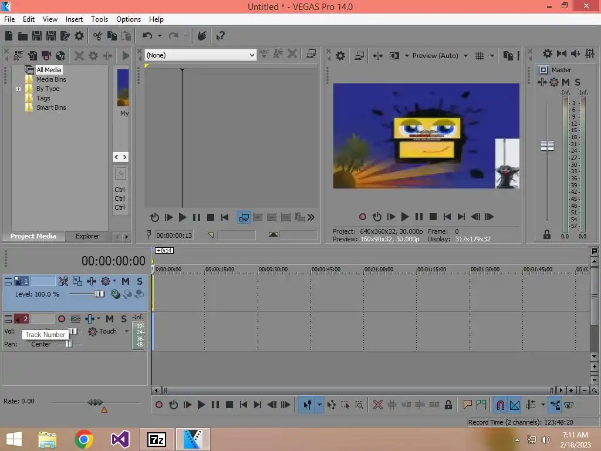
Task: Click the Insert Marker icon in timeline toolbar
Action: (x=467, y=405)
